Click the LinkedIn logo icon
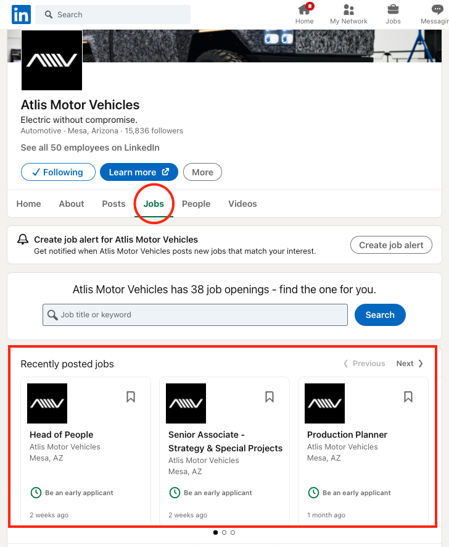 (x=21, y=15)
